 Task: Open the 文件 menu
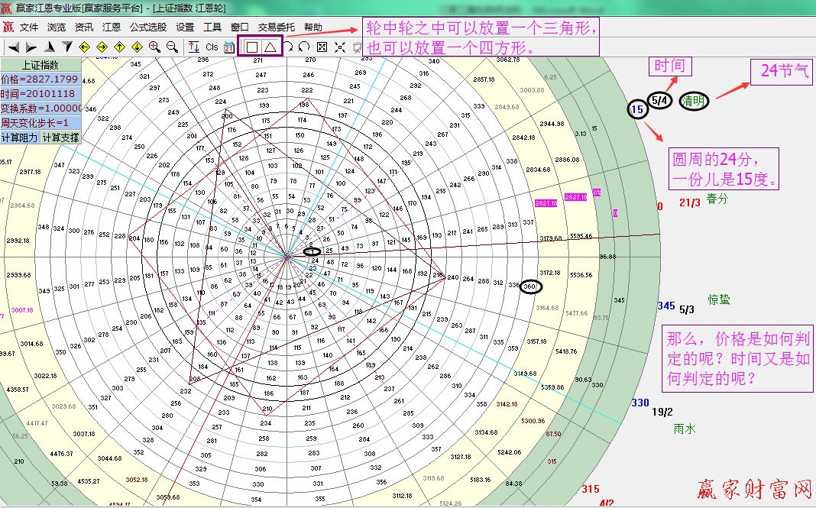(29, 27)
